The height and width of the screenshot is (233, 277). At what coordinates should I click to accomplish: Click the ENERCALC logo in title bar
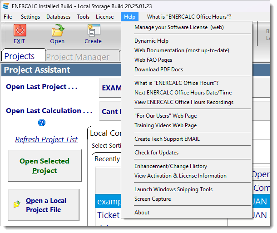coord(6,6)
